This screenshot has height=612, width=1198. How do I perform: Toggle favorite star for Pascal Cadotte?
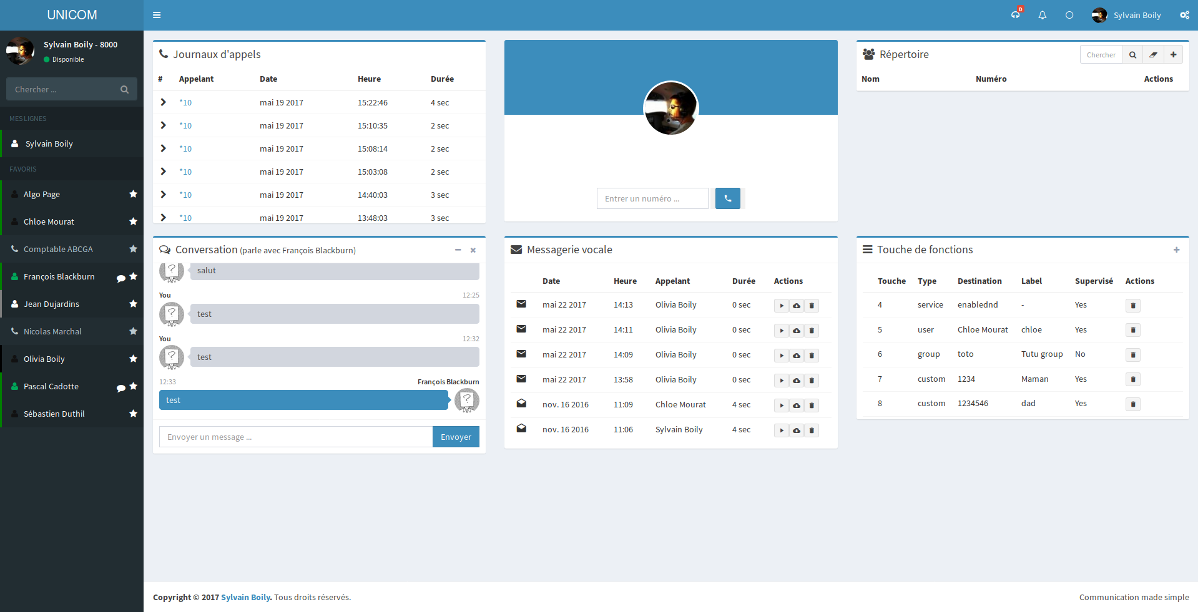point(133,386)
